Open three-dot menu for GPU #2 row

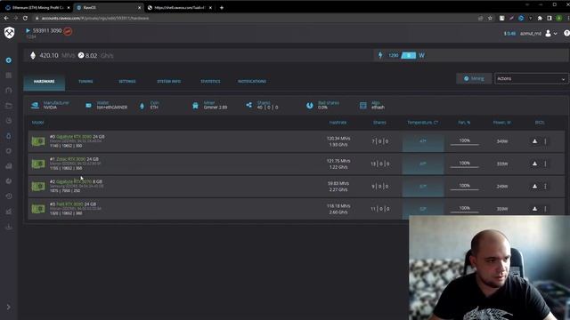545,186
